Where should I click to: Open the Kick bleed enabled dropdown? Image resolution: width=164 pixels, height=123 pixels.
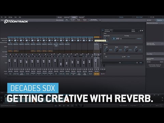10,39
